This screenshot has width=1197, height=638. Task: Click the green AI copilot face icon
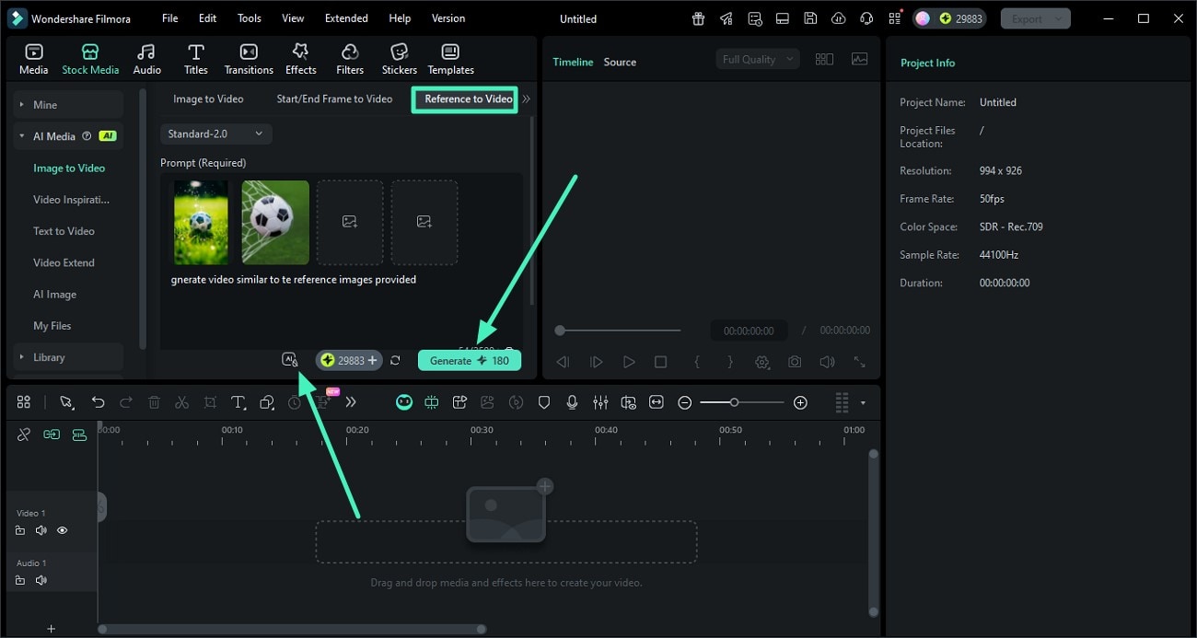403,402
